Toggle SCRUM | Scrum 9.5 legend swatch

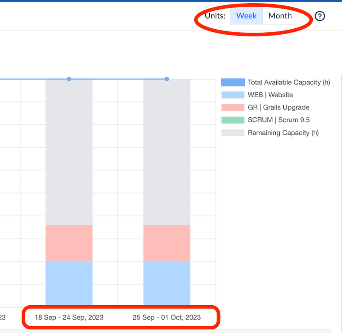click(x=233, y=120)
